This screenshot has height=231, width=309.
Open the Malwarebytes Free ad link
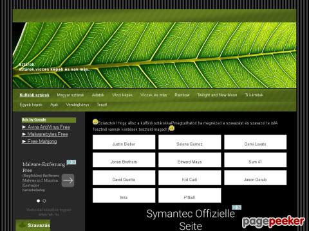click(45, 134)
